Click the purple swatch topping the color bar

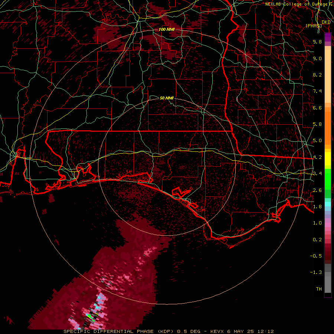coord(328,37)
